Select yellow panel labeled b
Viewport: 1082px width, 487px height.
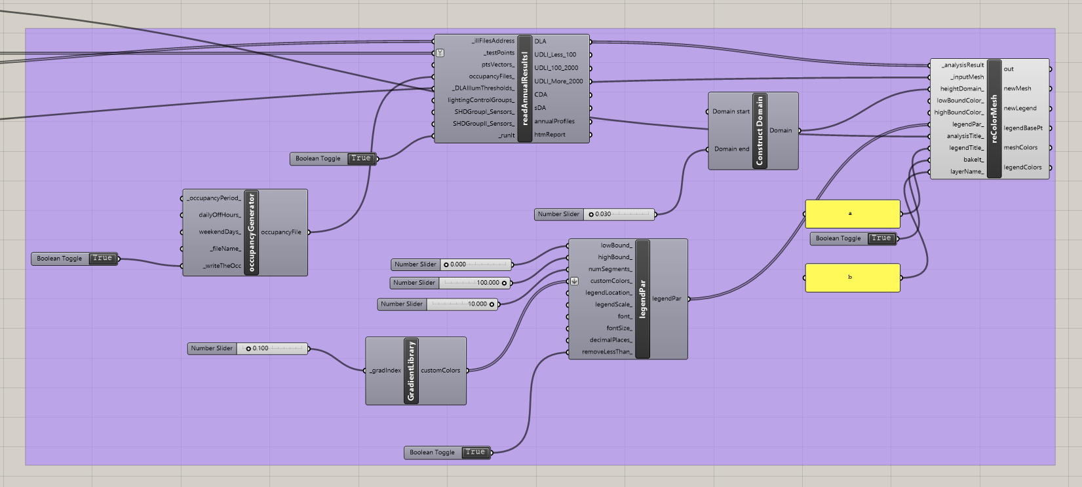tap(852, 278)
